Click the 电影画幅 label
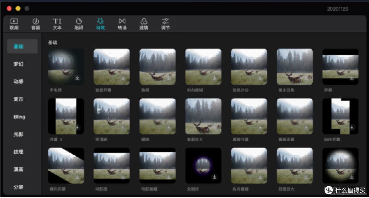This screenshot has height=198, width=369. [149, 189]
